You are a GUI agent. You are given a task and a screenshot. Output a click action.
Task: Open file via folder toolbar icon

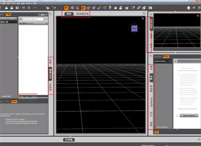6,8
